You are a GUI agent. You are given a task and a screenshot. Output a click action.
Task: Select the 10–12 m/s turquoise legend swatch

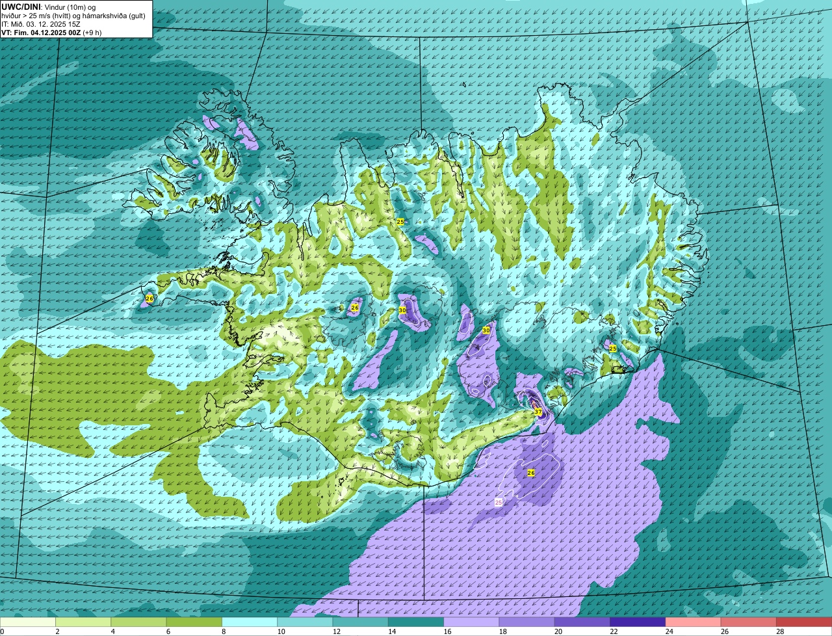[305, 622]
